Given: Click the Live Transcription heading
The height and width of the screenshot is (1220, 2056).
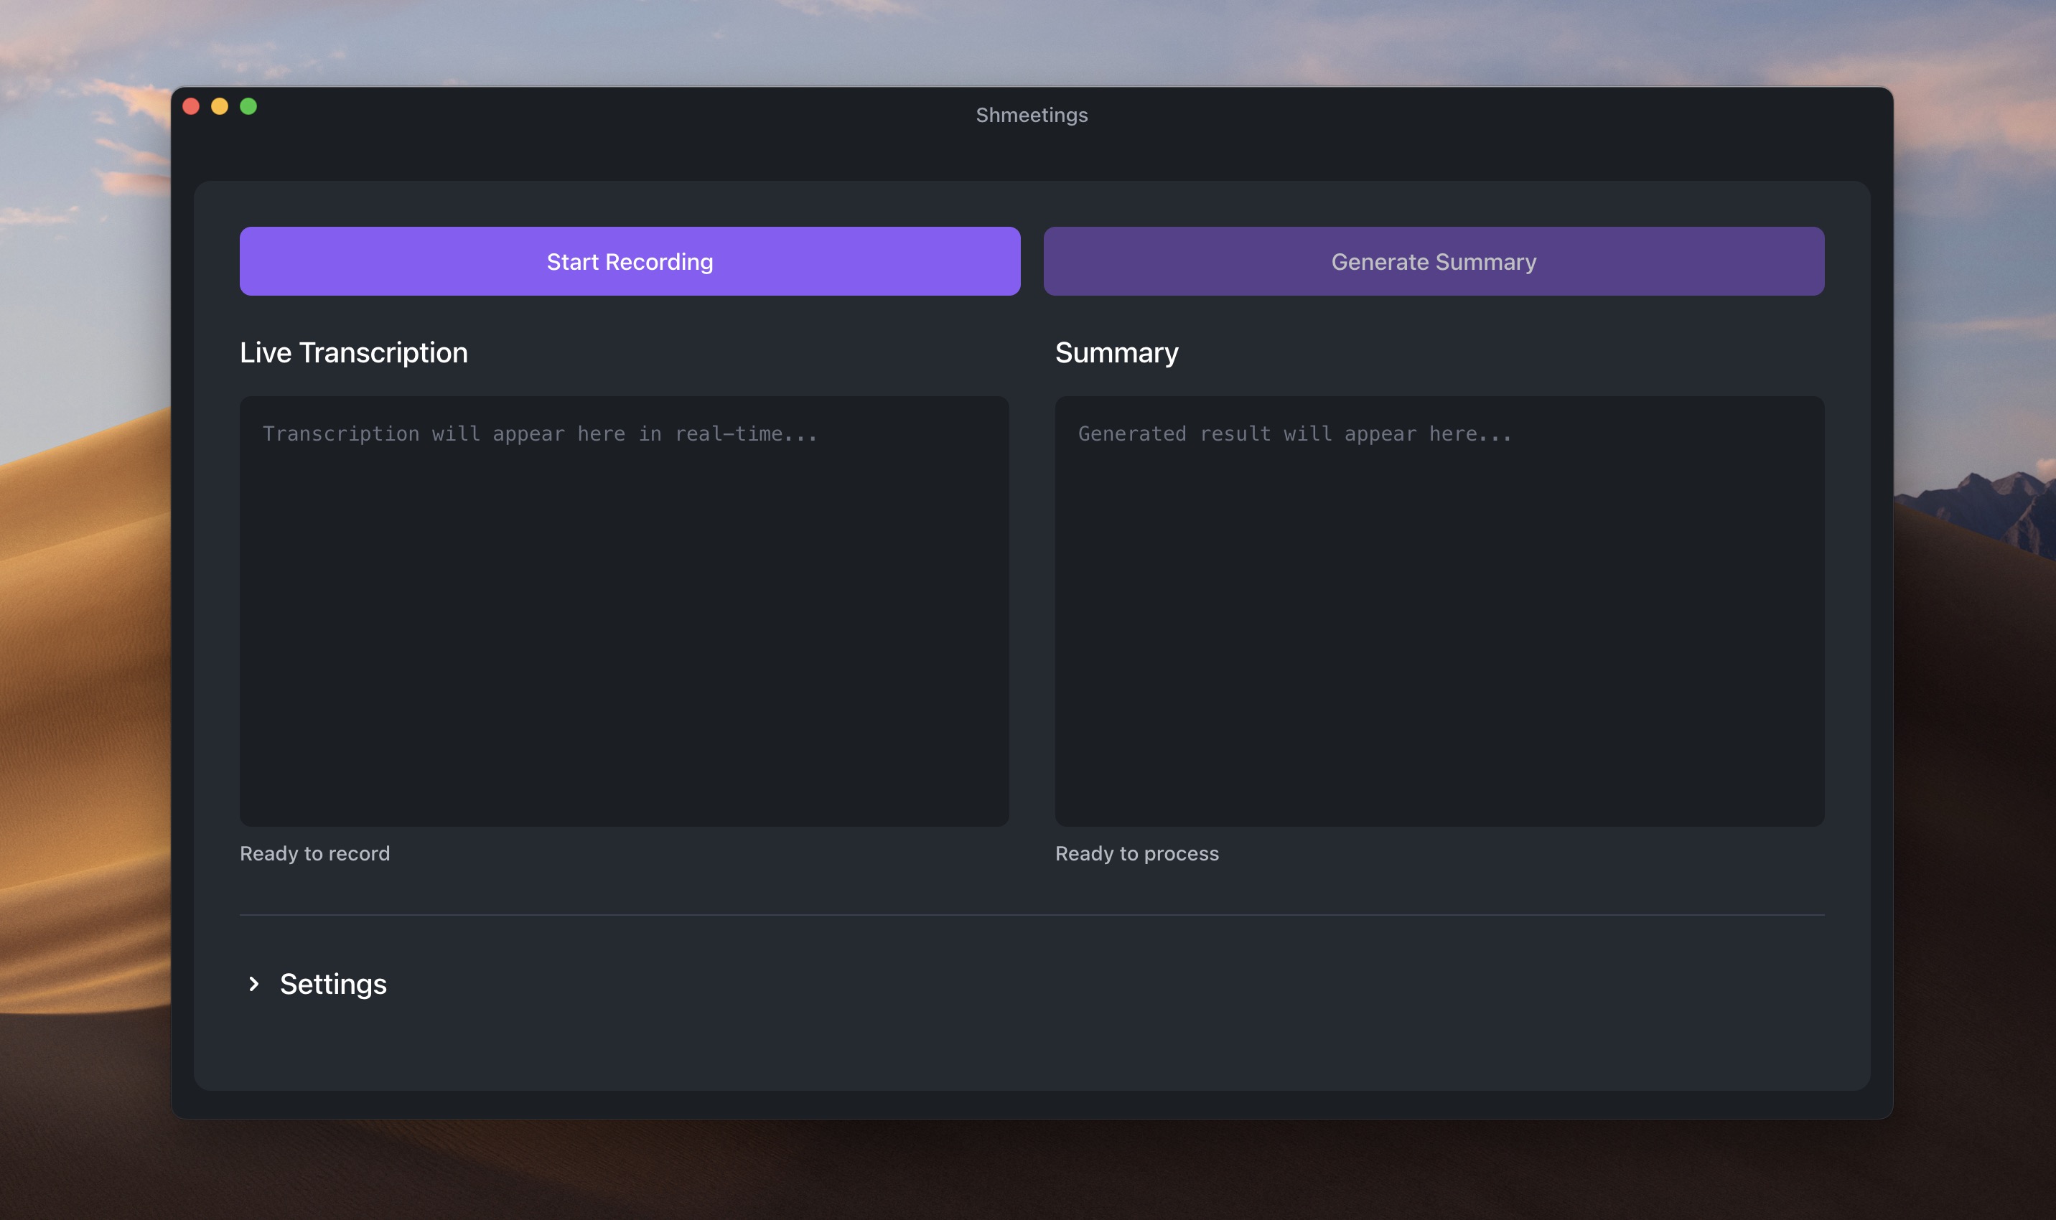Looking at the screenshot, I should [354, 352].
